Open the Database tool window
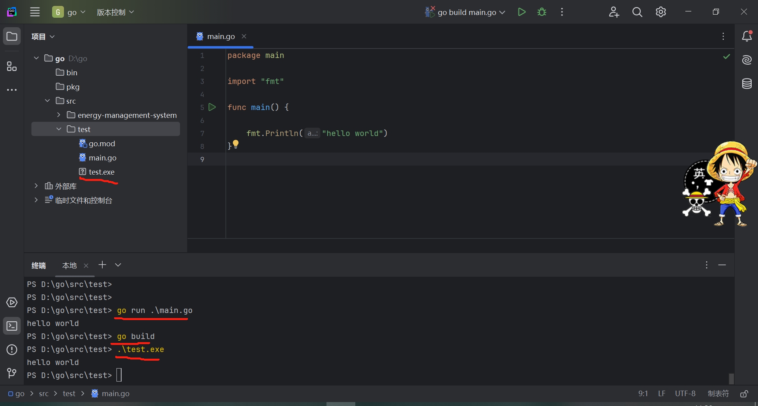Image resolution: width=758 pixels, height=406 pixels. (747, 84)
